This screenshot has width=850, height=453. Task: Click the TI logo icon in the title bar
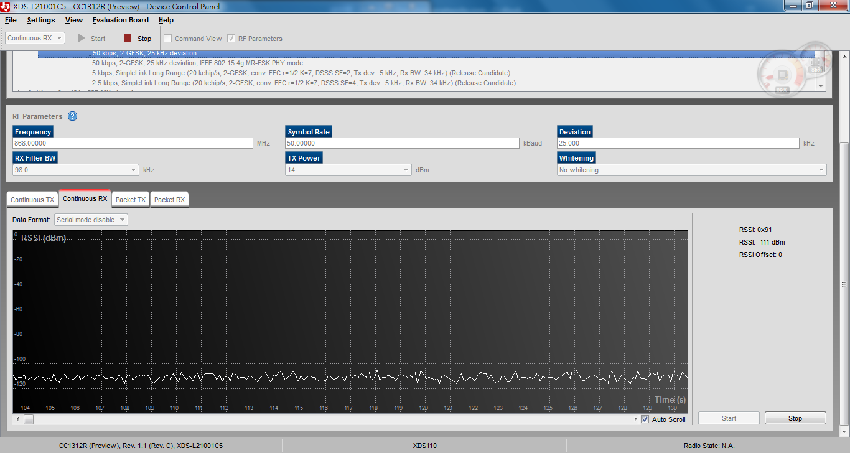pos(6,6)
